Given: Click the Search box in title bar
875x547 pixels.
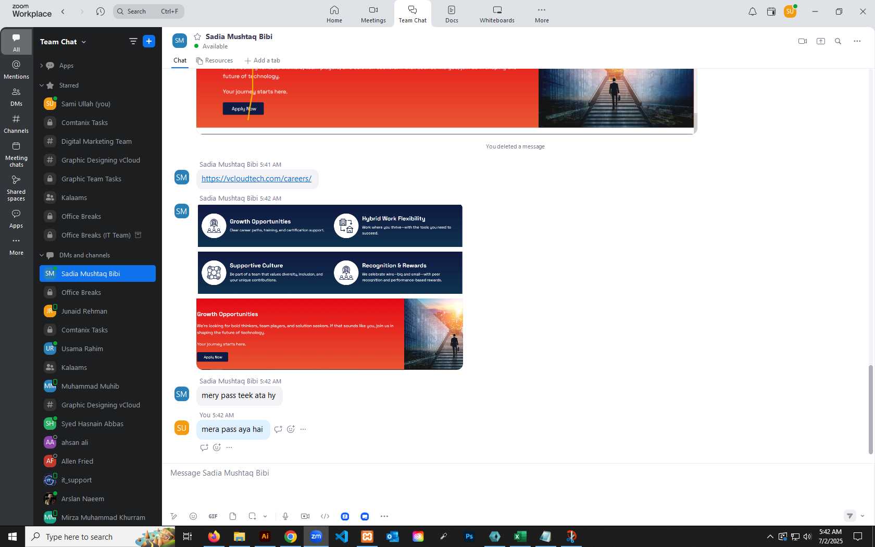Looking at the screenshot, I should (148, 11).
